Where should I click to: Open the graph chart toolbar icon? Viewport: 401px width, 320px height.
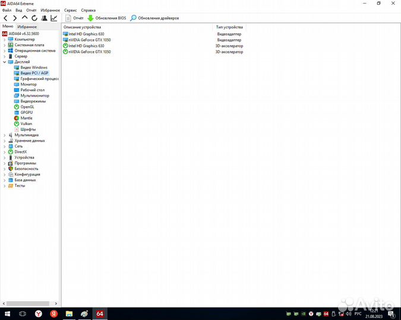click(54, 18)
